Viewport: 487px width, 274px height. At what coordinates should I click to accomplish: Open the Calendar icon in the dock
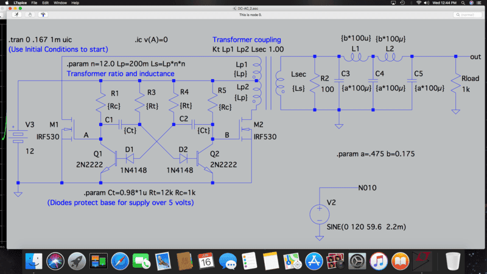tap(206, 262)
